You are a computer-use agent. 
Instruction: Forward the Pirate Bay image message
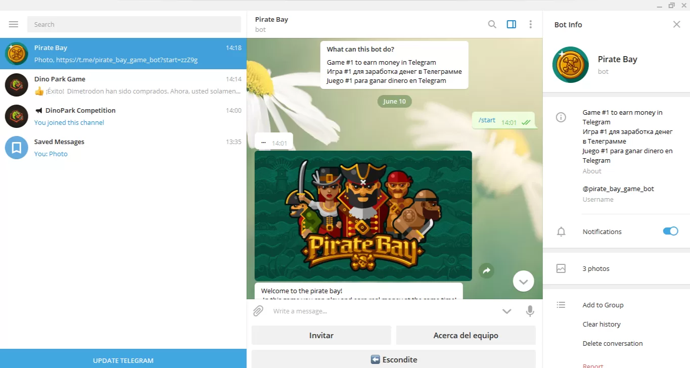(x=486, y=270)
